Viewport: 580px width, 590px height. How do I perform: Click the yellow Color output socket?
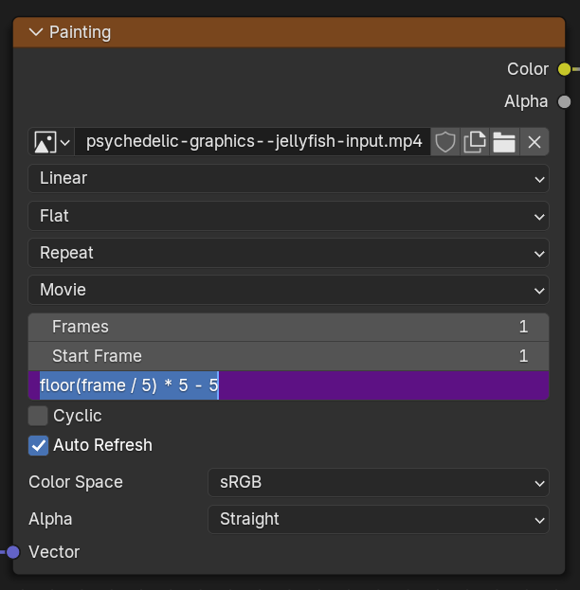coord(564,69)
